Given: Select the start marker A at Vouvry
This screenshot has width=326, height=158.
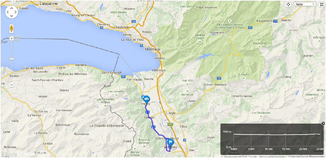Looking at the screenshot, I should (x=146, y=99).
